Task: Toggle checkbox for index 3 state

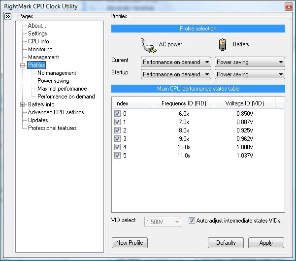Action: [x=117, y=138]
